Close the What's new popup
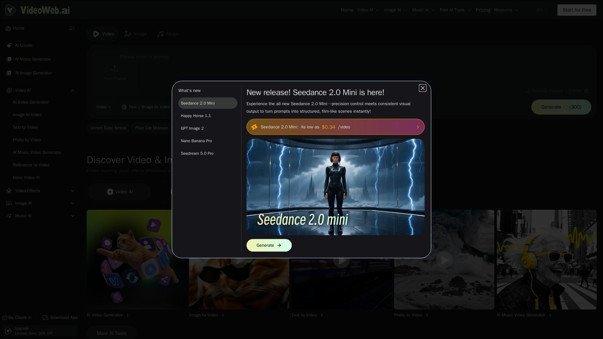603x339 pixels. 422,88
